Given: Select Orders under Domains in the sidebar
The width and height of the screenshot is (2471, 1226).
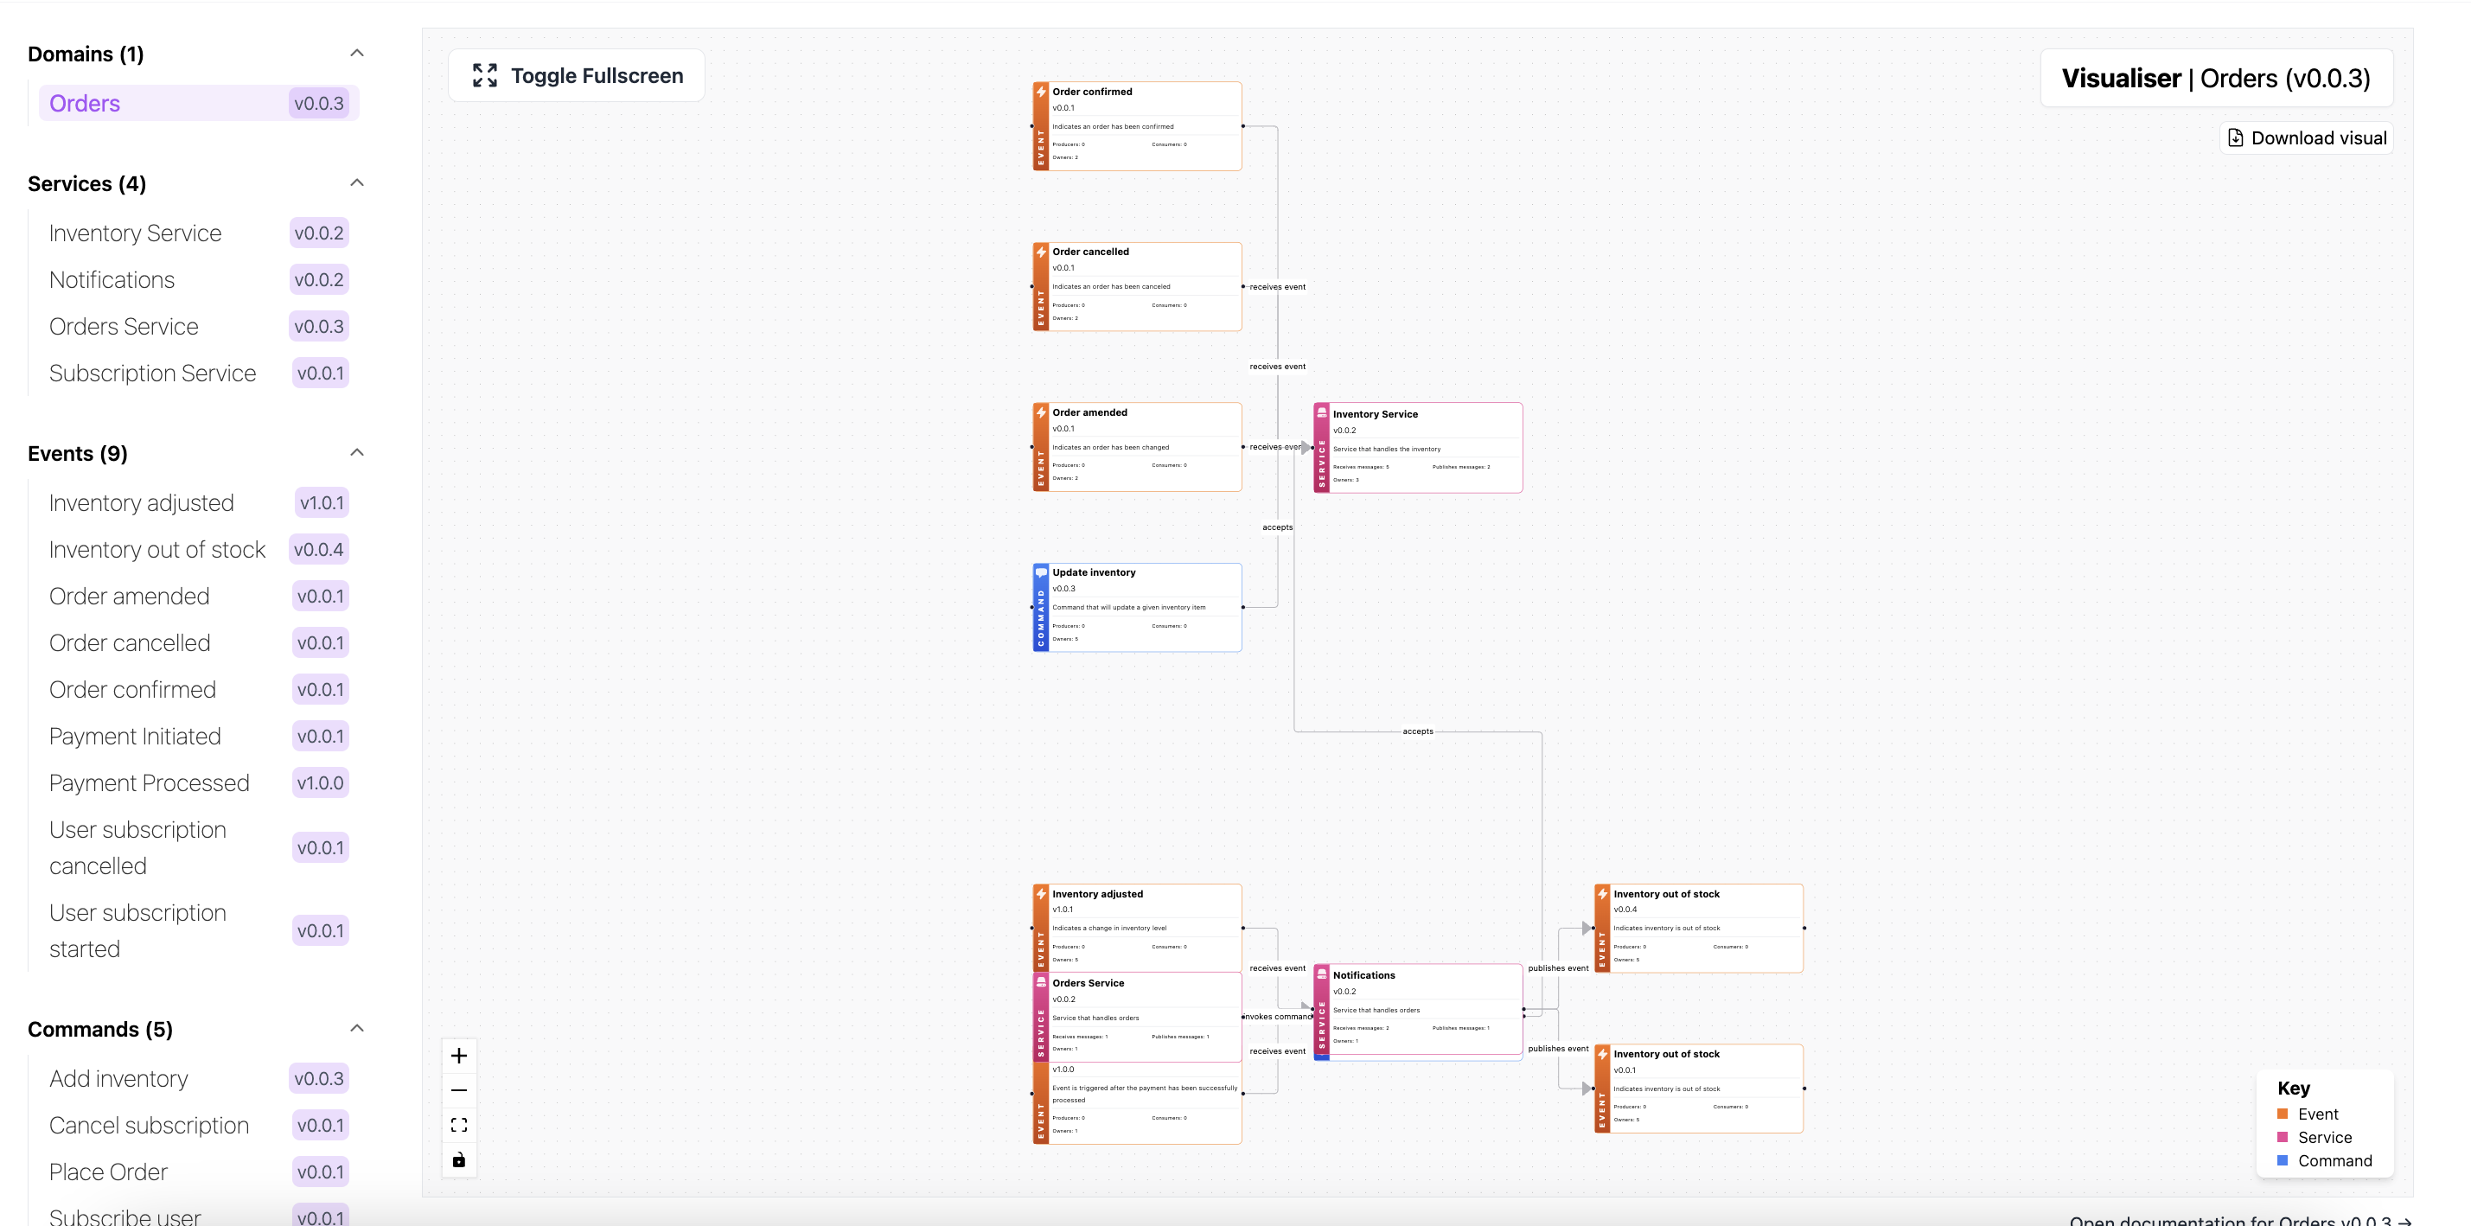Looking at the screenshot, I should click(x=85, y=103).
